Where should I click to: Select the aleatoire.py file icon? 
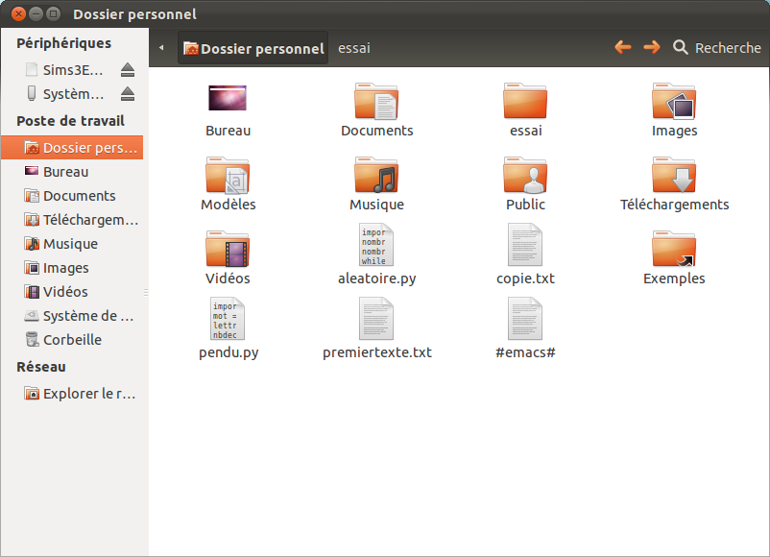click(376, 245)
